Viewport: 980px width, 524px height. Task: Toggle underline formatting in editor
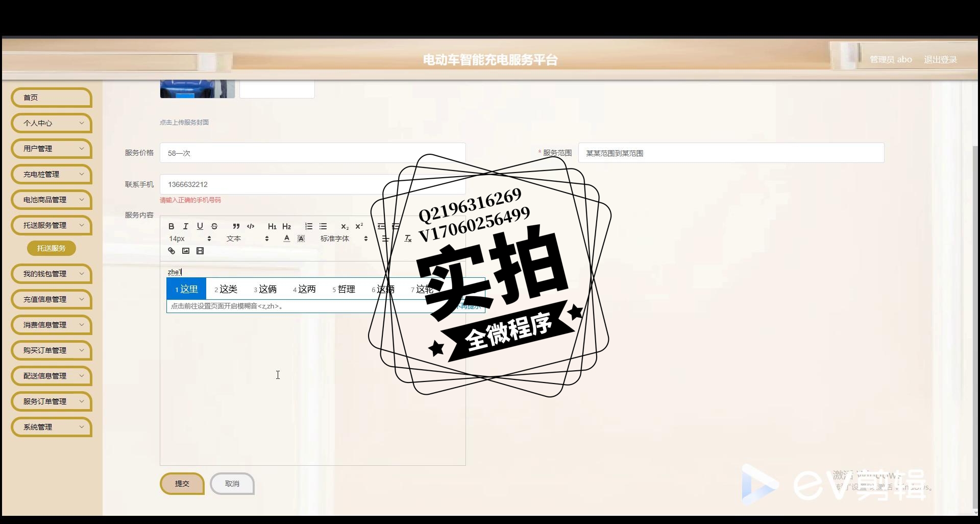pyautogui.click(x=200, y=226)
